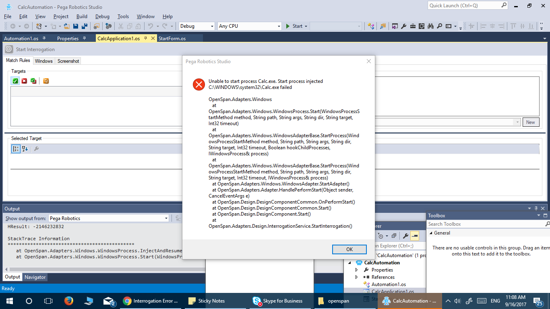Open the Window menu

click(x=145, y=16)
